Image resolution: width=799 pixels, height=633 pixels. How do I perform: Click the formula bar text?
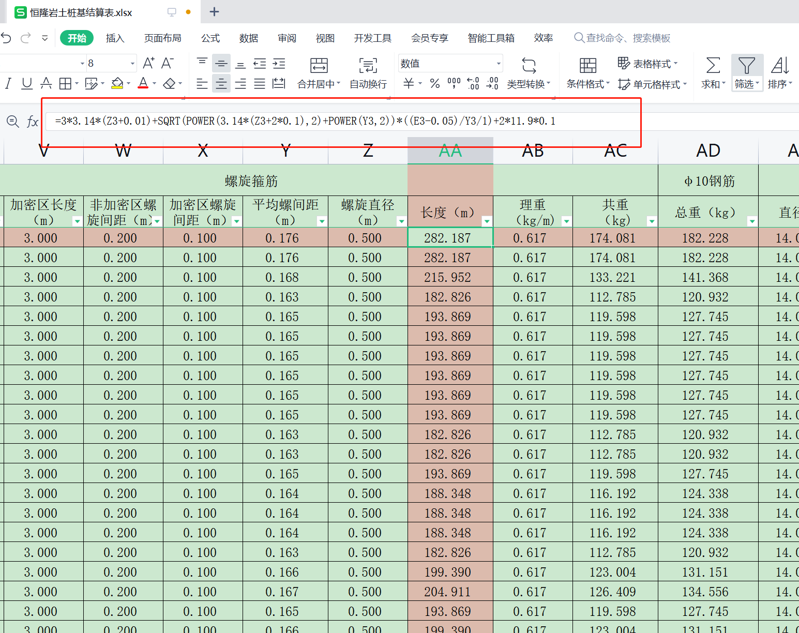[305, 121]
